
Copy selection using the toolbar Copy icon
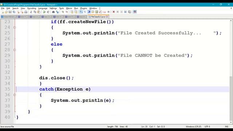(x=35, y=12)
